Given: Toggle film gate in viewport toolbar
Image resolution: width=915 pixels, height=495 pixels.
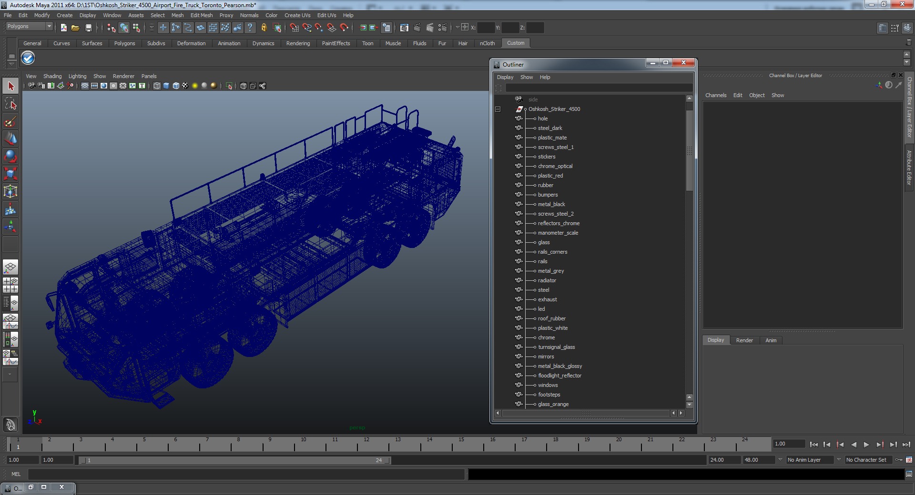Looking at the screenshot, I should [94, 86].
